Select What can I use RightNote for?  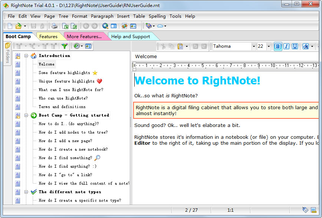point(71,90)
